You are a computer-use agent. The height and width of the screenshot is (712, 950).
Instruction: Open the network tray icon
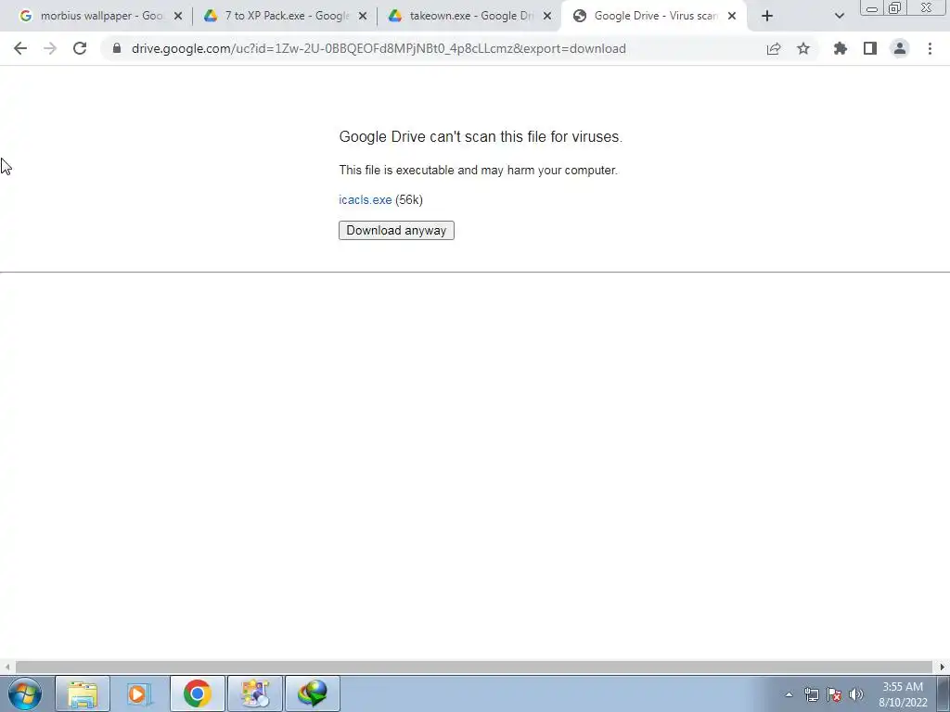(x=811, y=695)
